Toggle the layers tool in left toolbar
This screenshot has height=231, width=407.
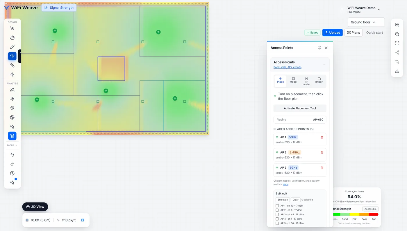pyautogui.click(x=12, y=136)
